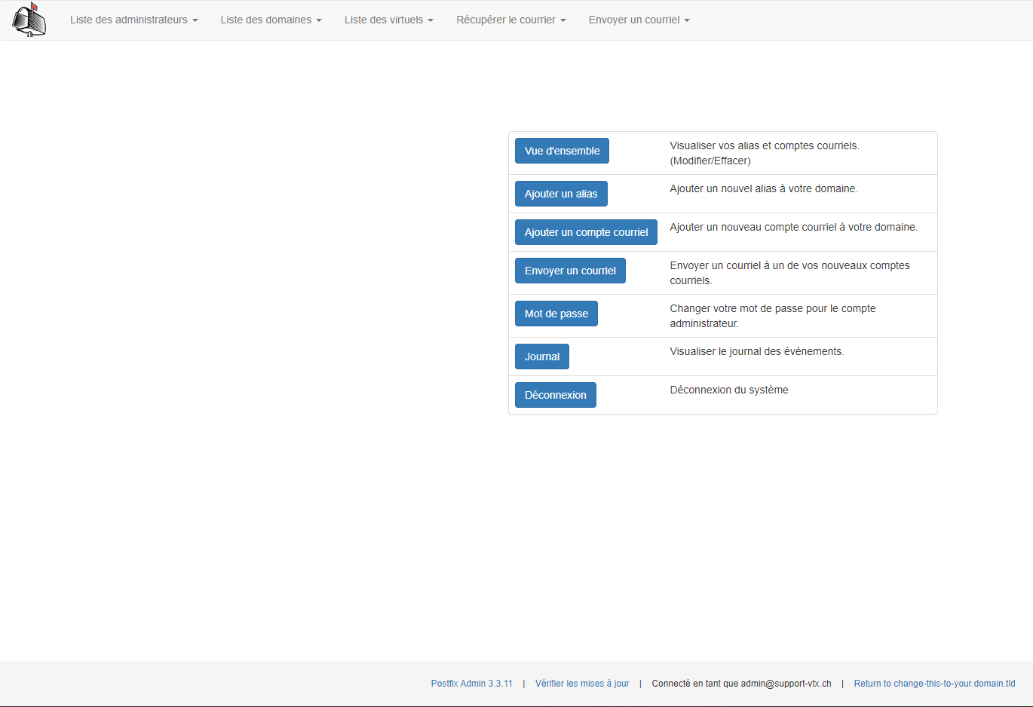Click the description 'Ajouter un nouveau compte courriel à votre domaine.'
Image resolution: width=1033 pixels, height=707 pixels.
click(794, 227)
